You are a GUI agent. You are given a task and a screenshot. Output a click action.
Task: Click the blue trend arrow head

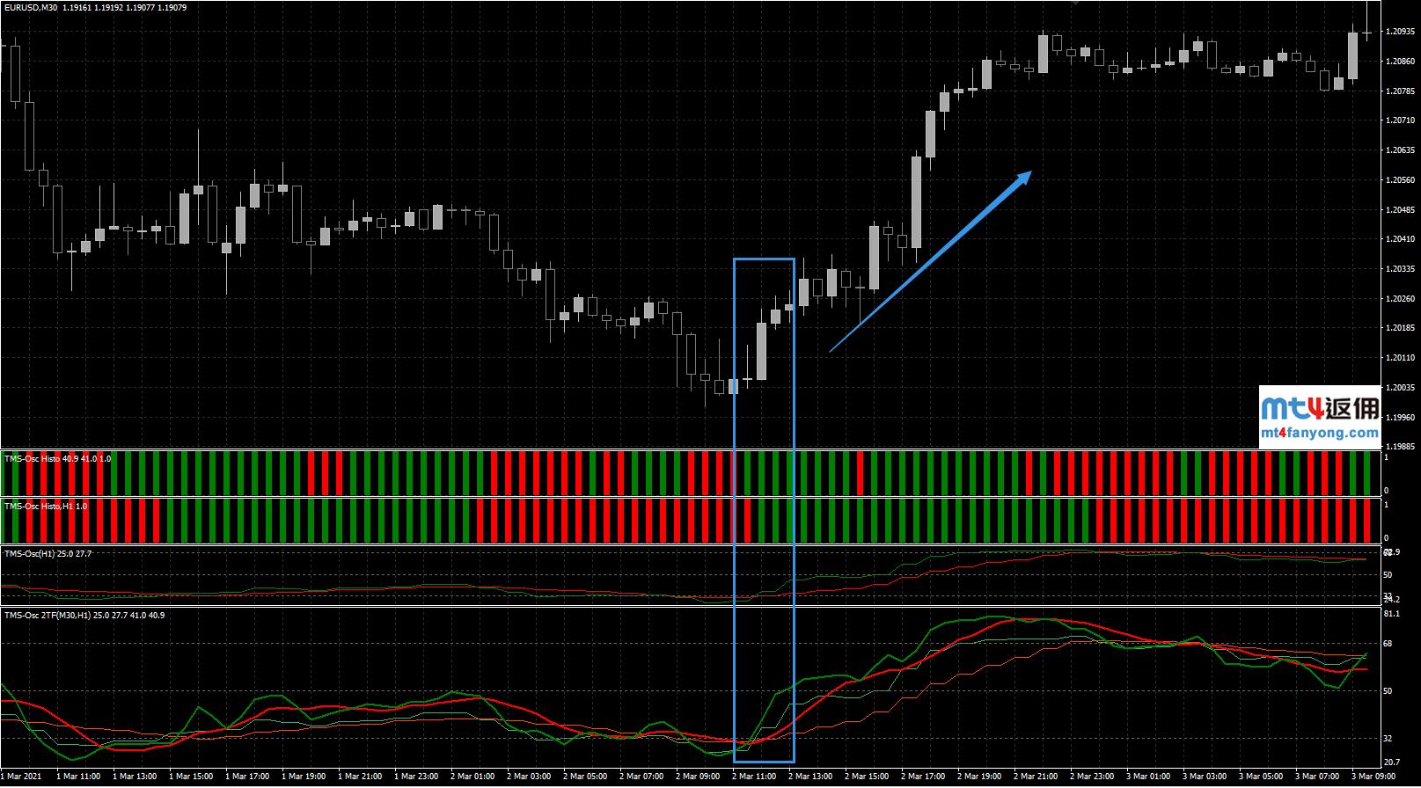click(x=1023, y=176)
